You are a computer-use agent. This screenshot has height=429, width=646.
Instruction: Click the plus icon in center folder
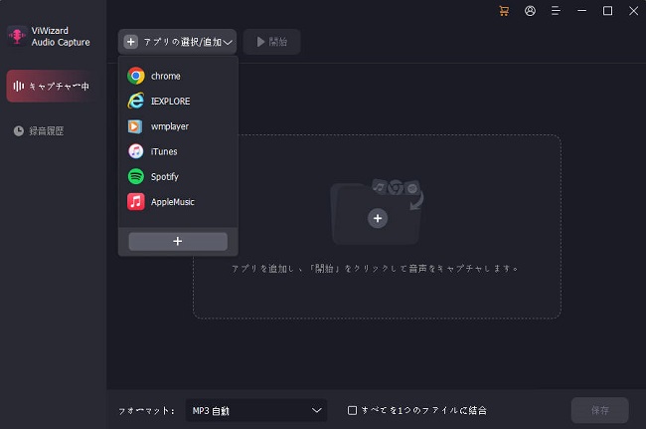[x=378, y=218]
